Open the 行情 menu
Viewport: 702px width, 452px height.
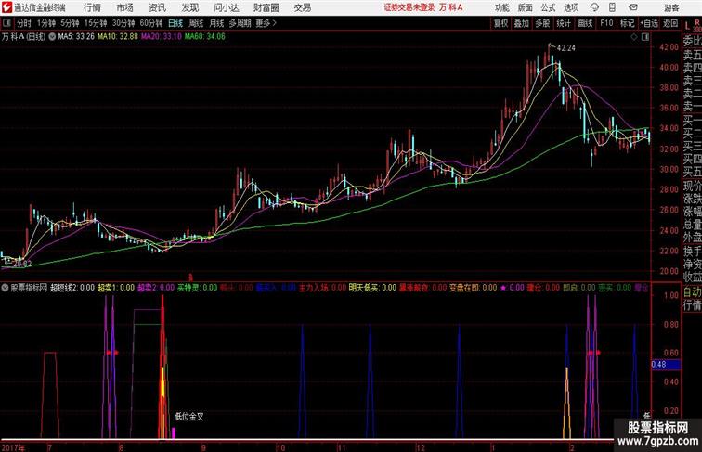92,7
